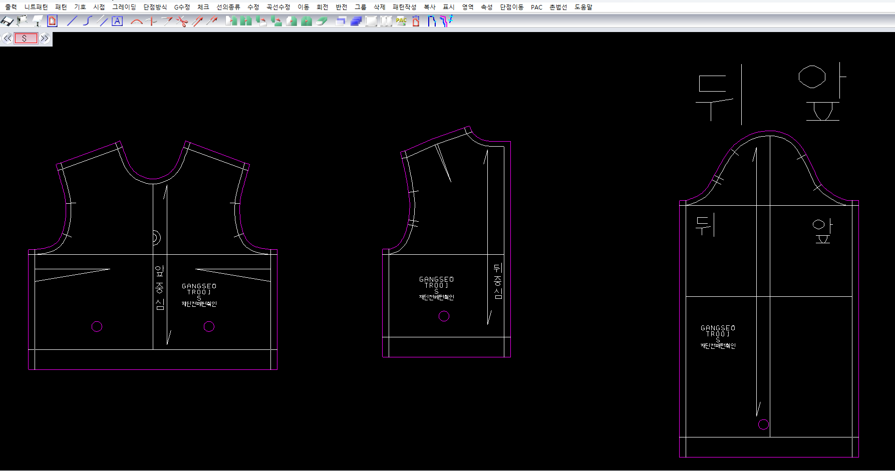
Task: Click the floppy disk save icon
Action: point(7,21)
